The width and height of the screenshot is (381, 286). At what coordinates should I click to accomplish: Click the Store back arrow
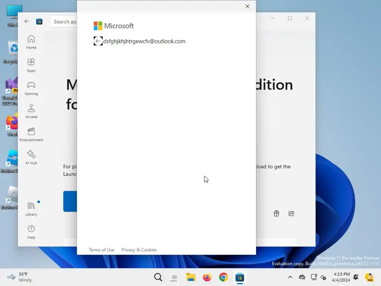pos(27,21)
